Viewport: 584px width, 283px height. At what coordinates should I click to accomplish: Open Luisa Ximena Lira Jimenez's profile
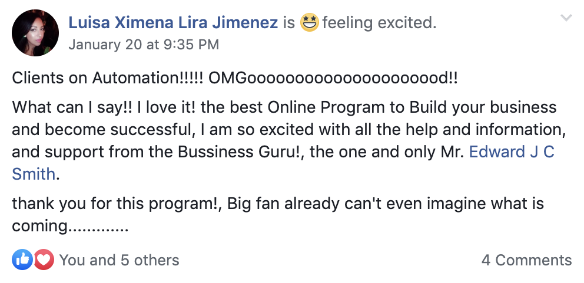(x=174, y=23)
